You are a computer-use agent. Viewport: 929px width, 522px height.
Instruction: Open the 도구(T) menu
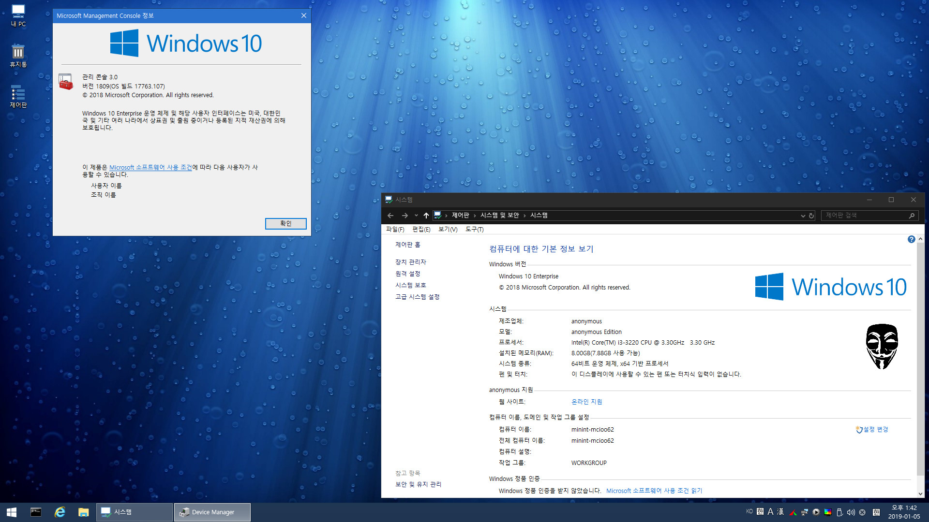[474, 229]
